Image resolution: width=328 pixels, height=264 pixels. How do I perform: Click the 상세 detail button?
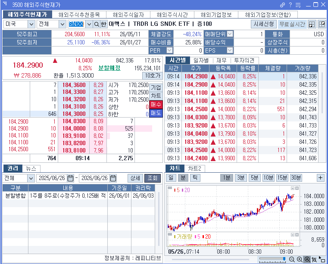coord(135,178)
